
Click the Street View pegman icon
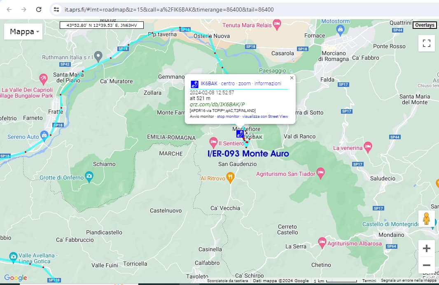426,219
